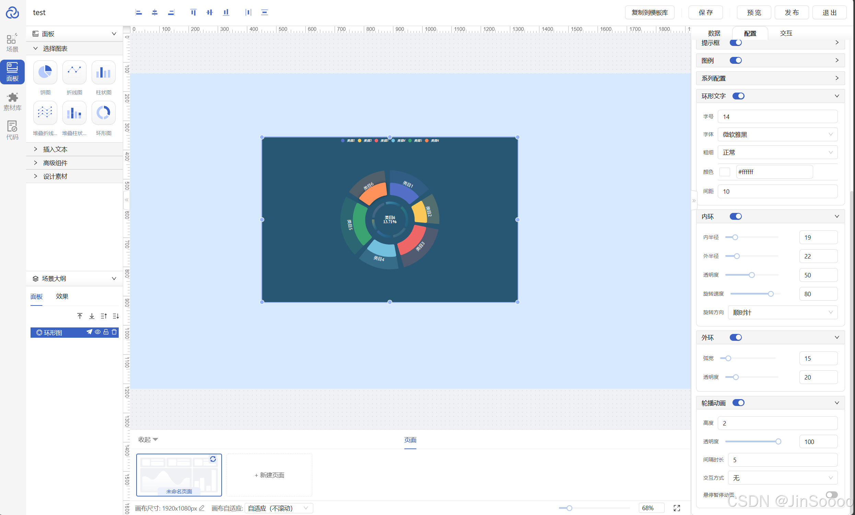Viewport: 855px width, 515px height.
Task: Select the pie chart (饼图) icon
Action: tap(45, 72)
